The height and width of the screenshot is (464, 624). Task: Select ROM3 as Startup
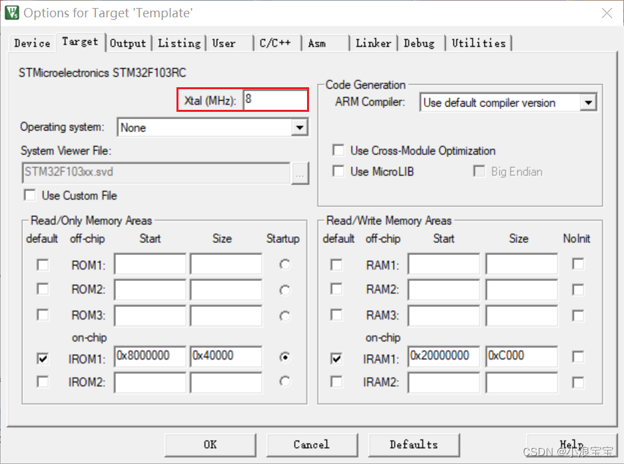click(x=284, y=316)
